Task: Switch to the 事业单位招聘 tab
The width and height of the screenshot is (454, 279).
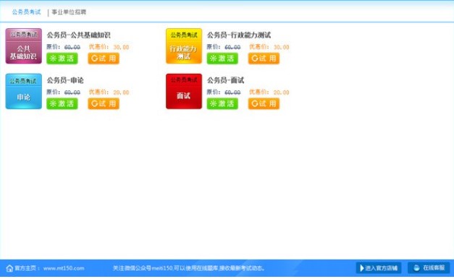Action: click(69, 12)
